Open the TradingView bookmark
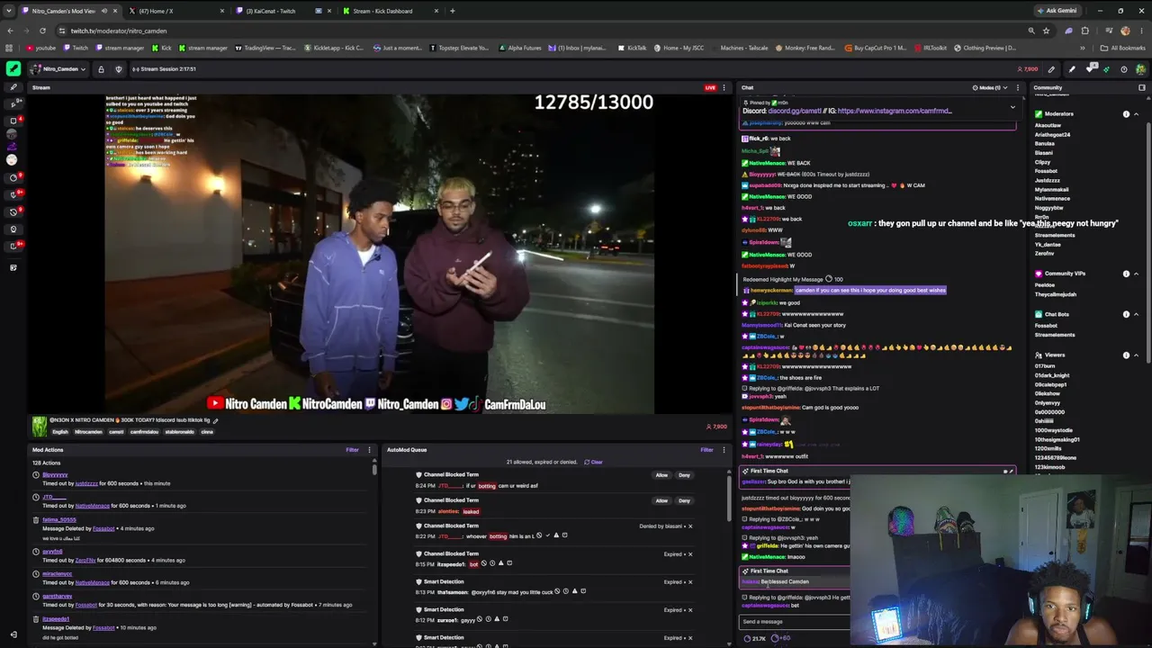Screen dimensions: 1152x648 point(265,48)
